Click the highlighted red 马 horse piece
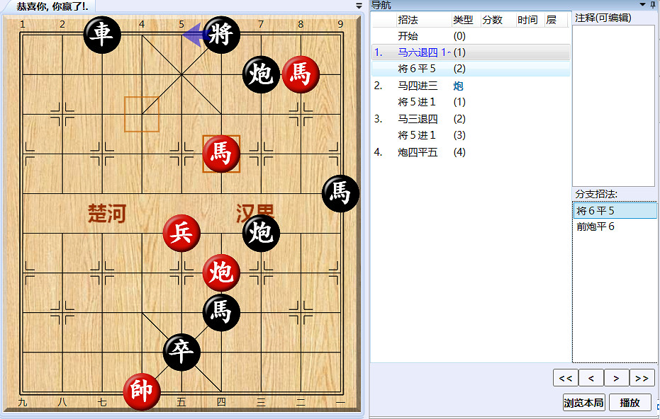This screenshot has height=419, width=660. pyautogui.click(x=221, y=154)
